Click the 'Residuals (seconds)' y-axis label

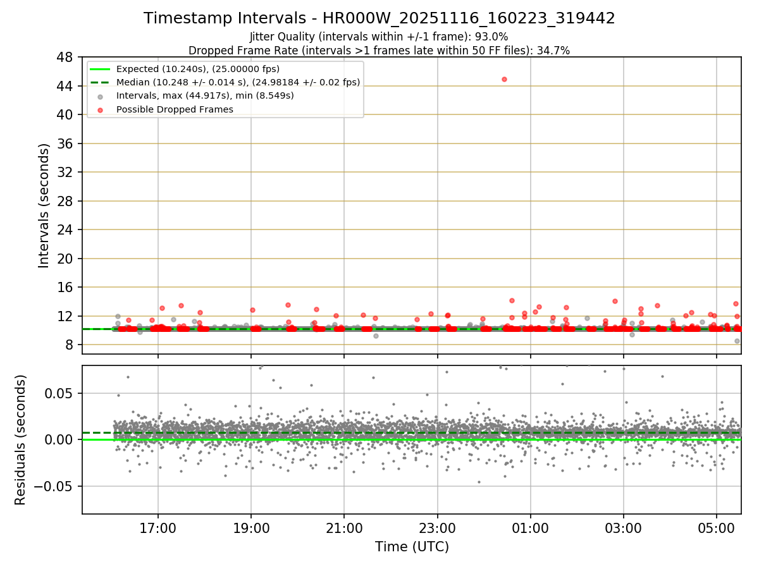coord(21,439)
